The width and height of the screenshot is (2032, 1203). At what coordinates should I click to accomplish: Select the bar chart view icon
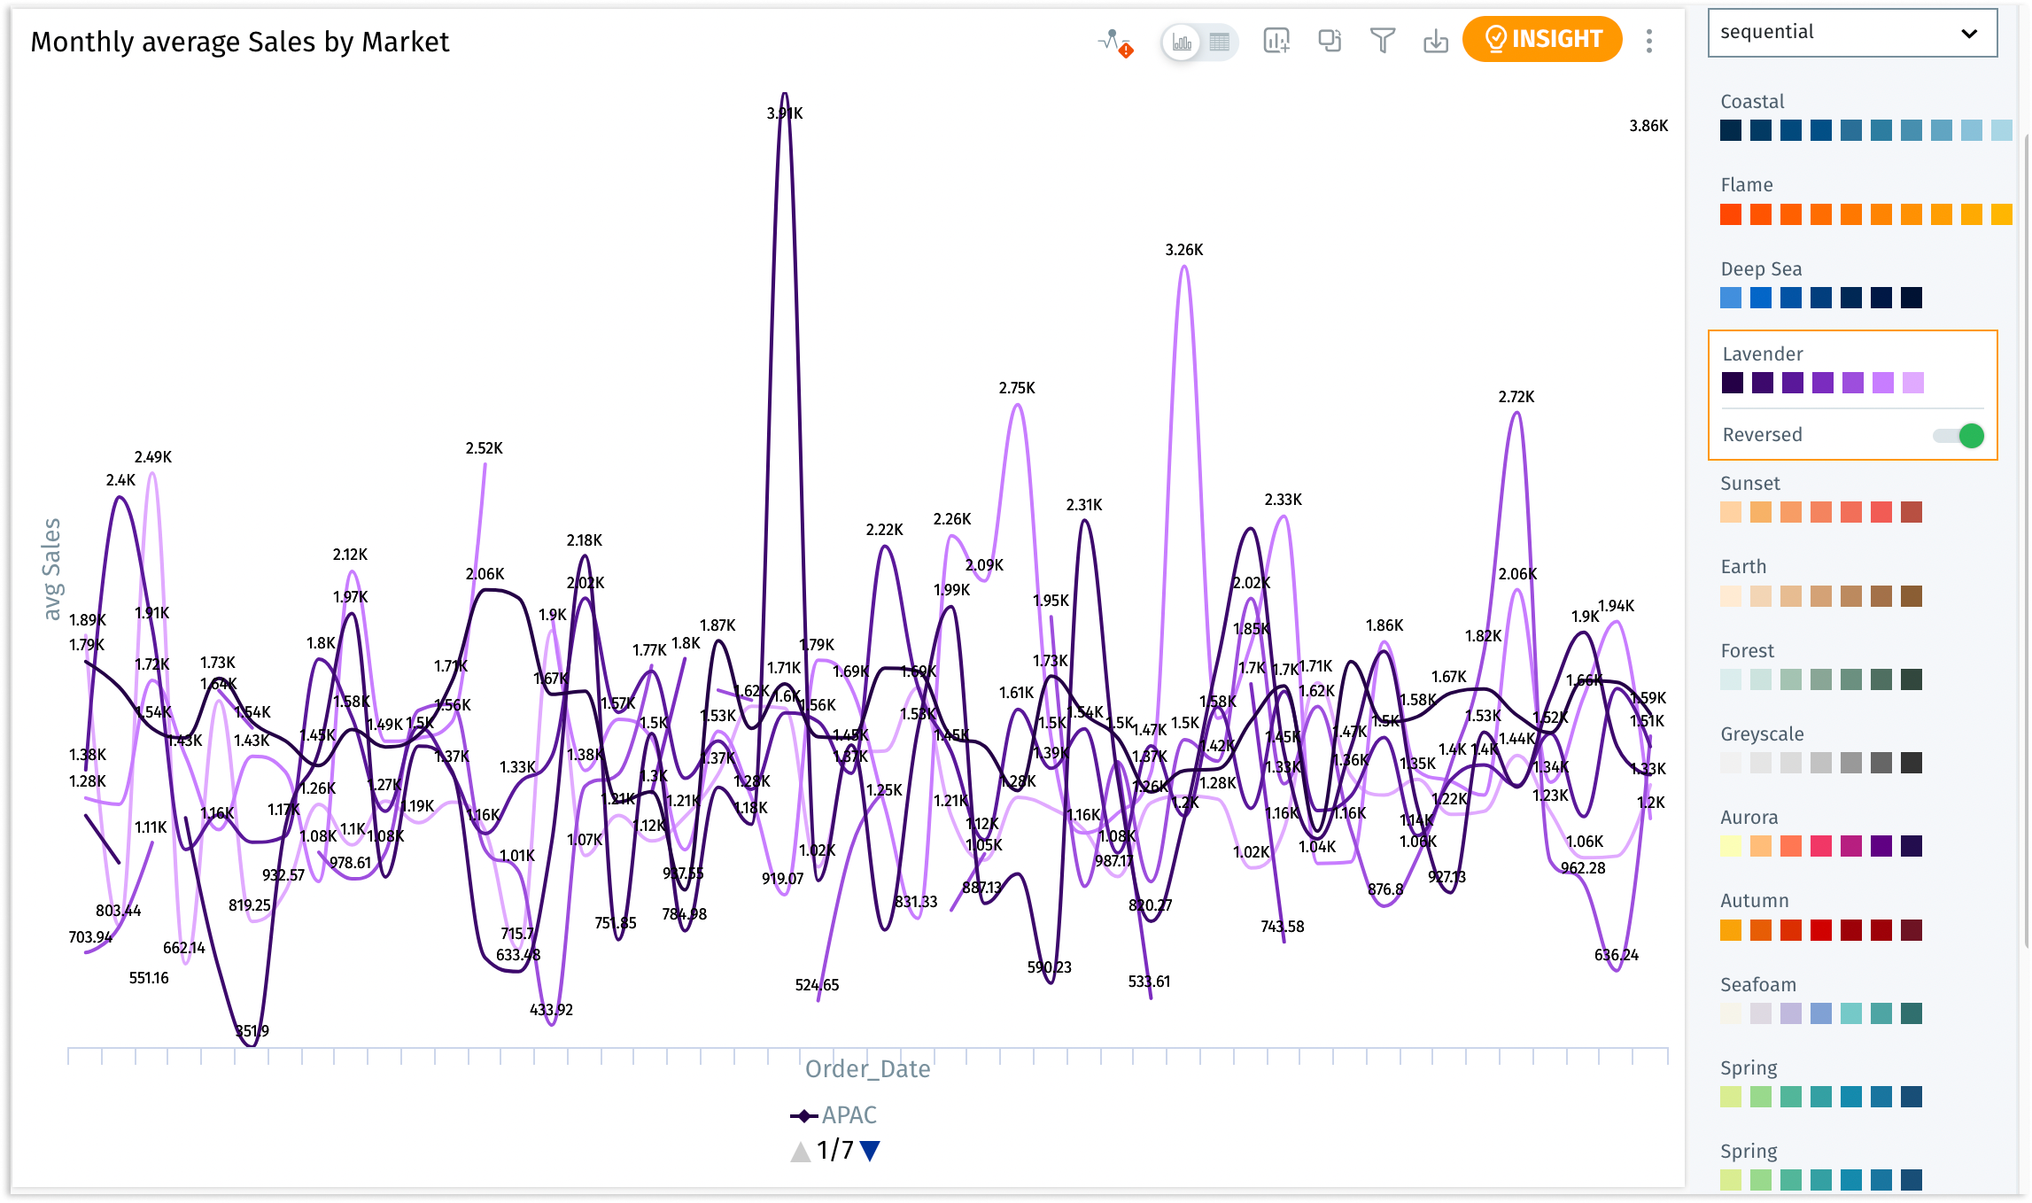click(x=1182, y=42)
